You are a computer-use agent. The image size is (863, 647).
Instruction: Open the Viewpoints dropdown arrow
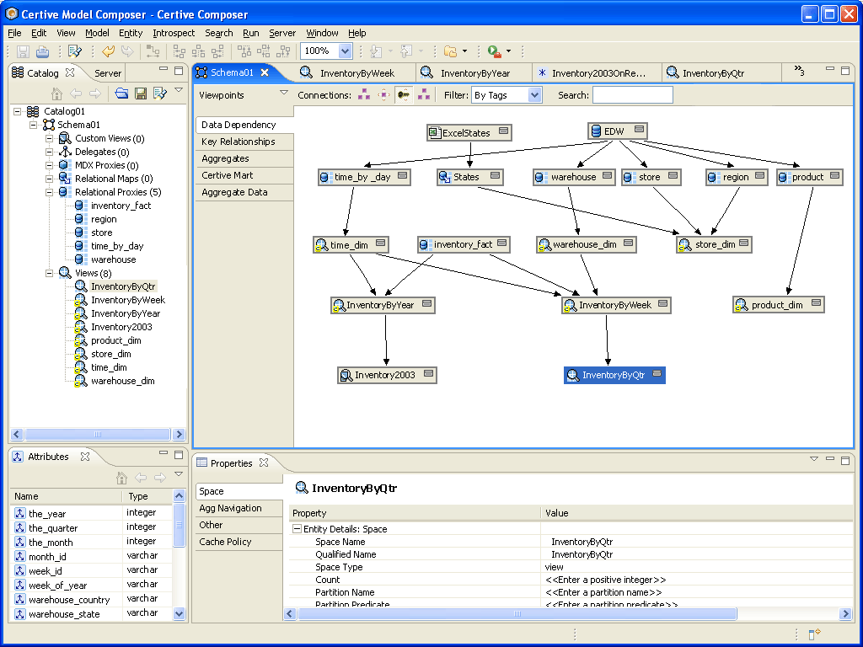(x=284, y=93)
